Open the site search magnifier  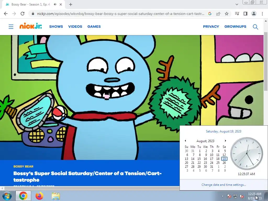[x=255, y=27]
